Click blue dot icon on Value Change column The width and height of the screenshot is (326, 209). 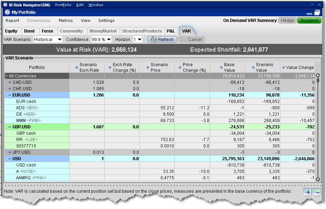283,67
